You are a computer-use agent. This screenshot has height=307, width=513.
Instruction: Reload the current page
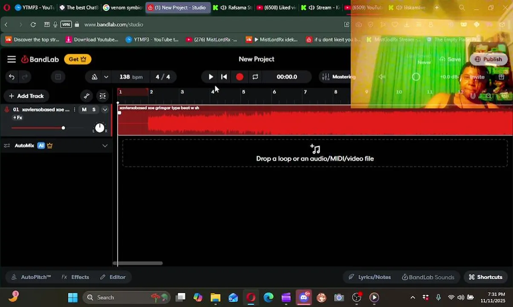pos(33,25)
